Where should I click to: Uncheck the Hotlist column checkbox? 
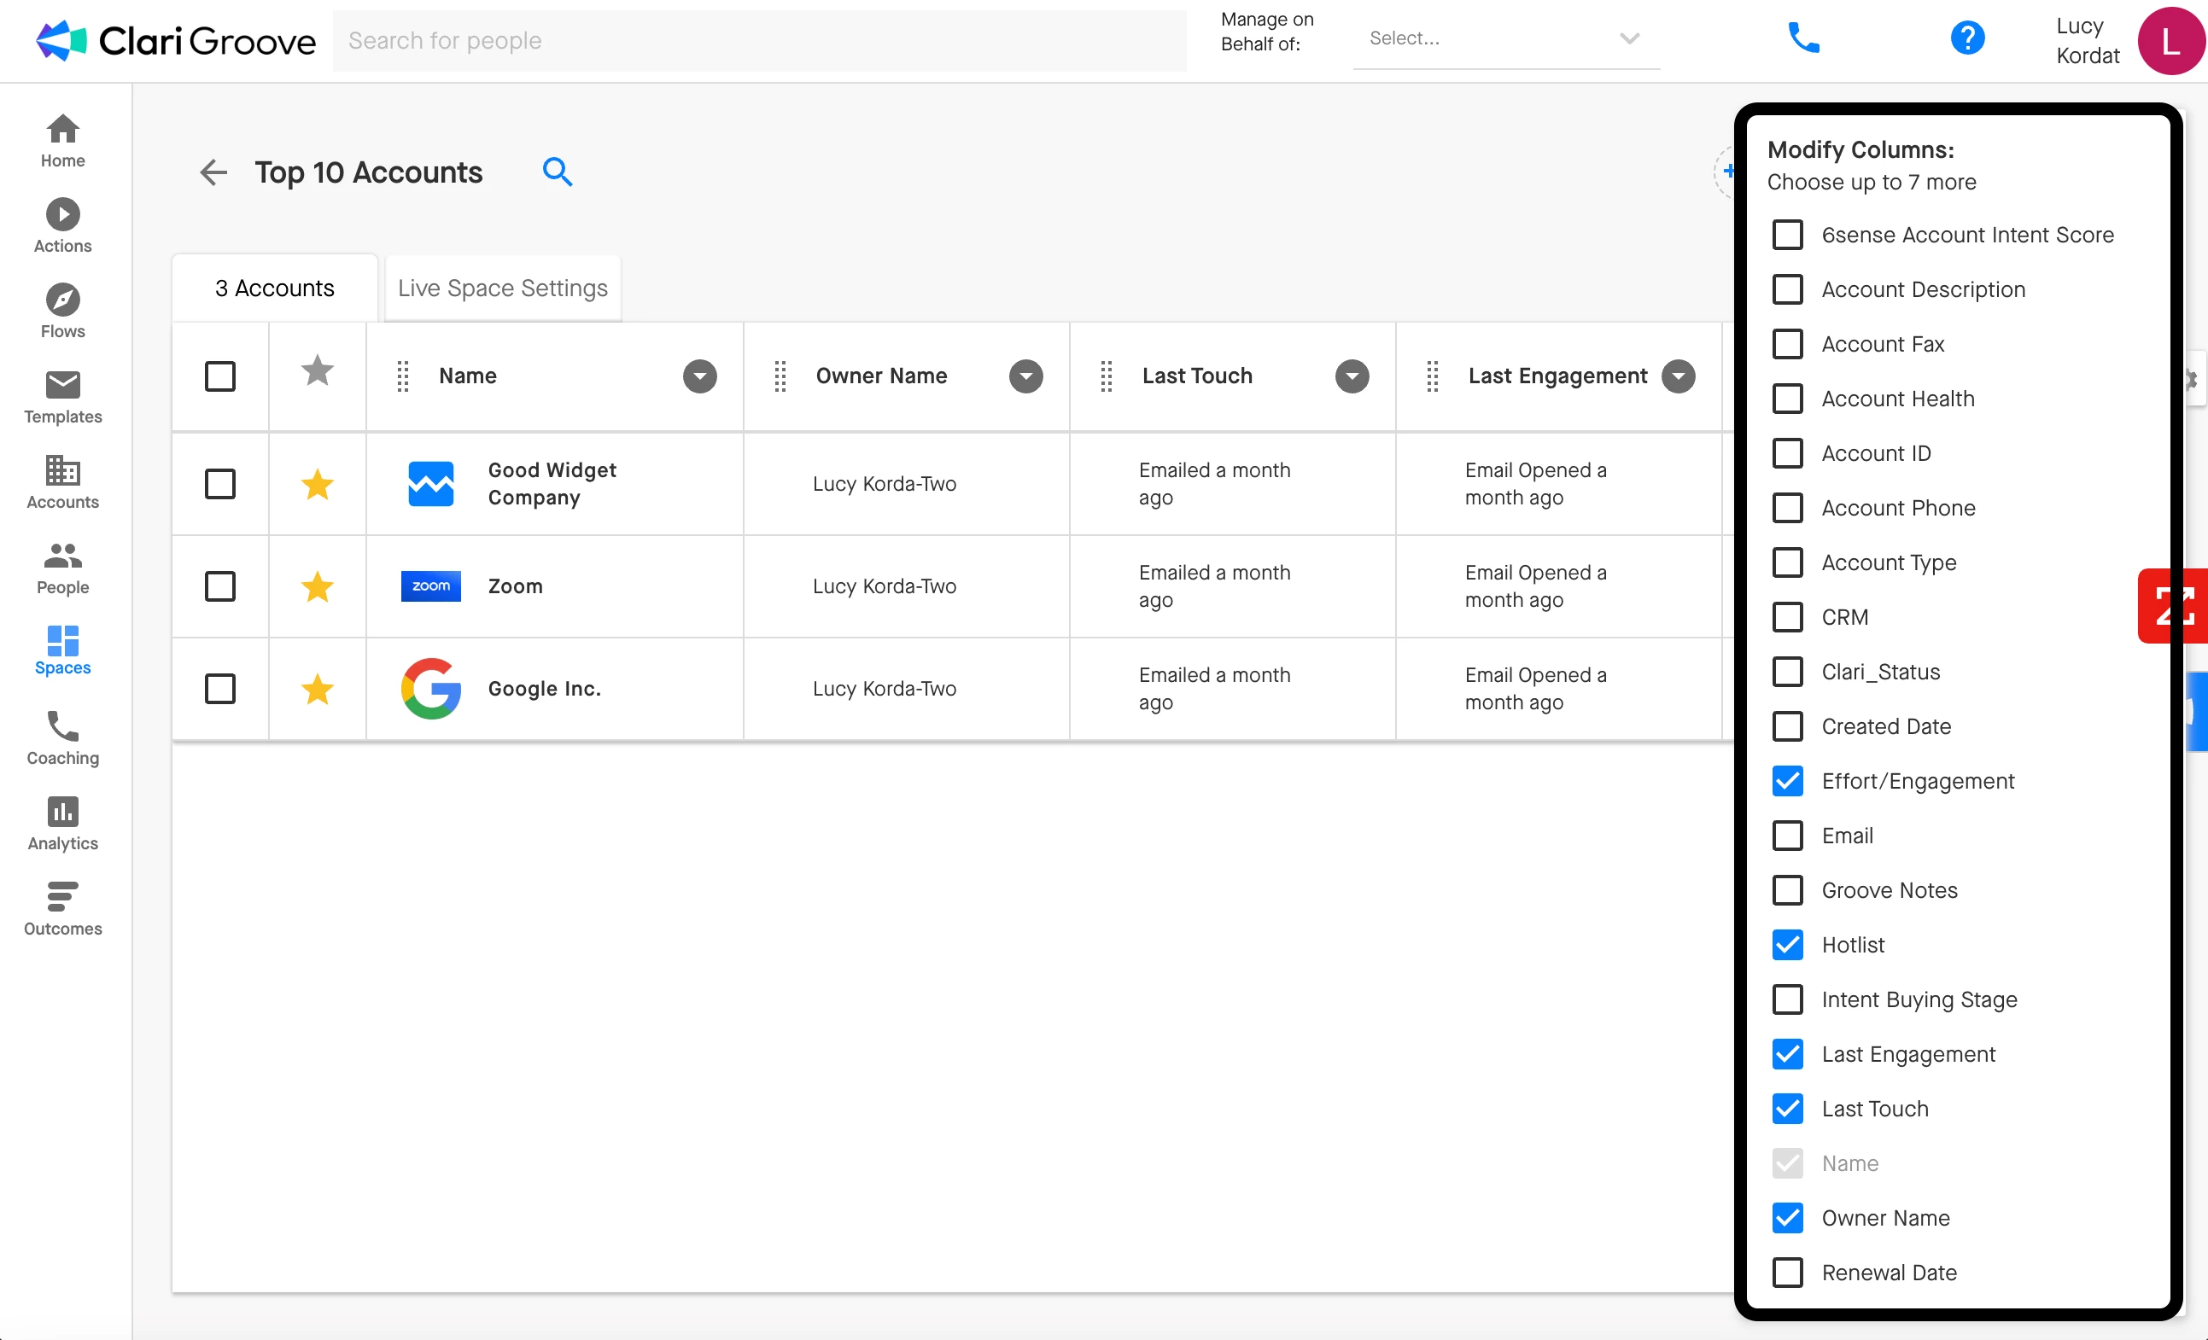point(1787,945)
